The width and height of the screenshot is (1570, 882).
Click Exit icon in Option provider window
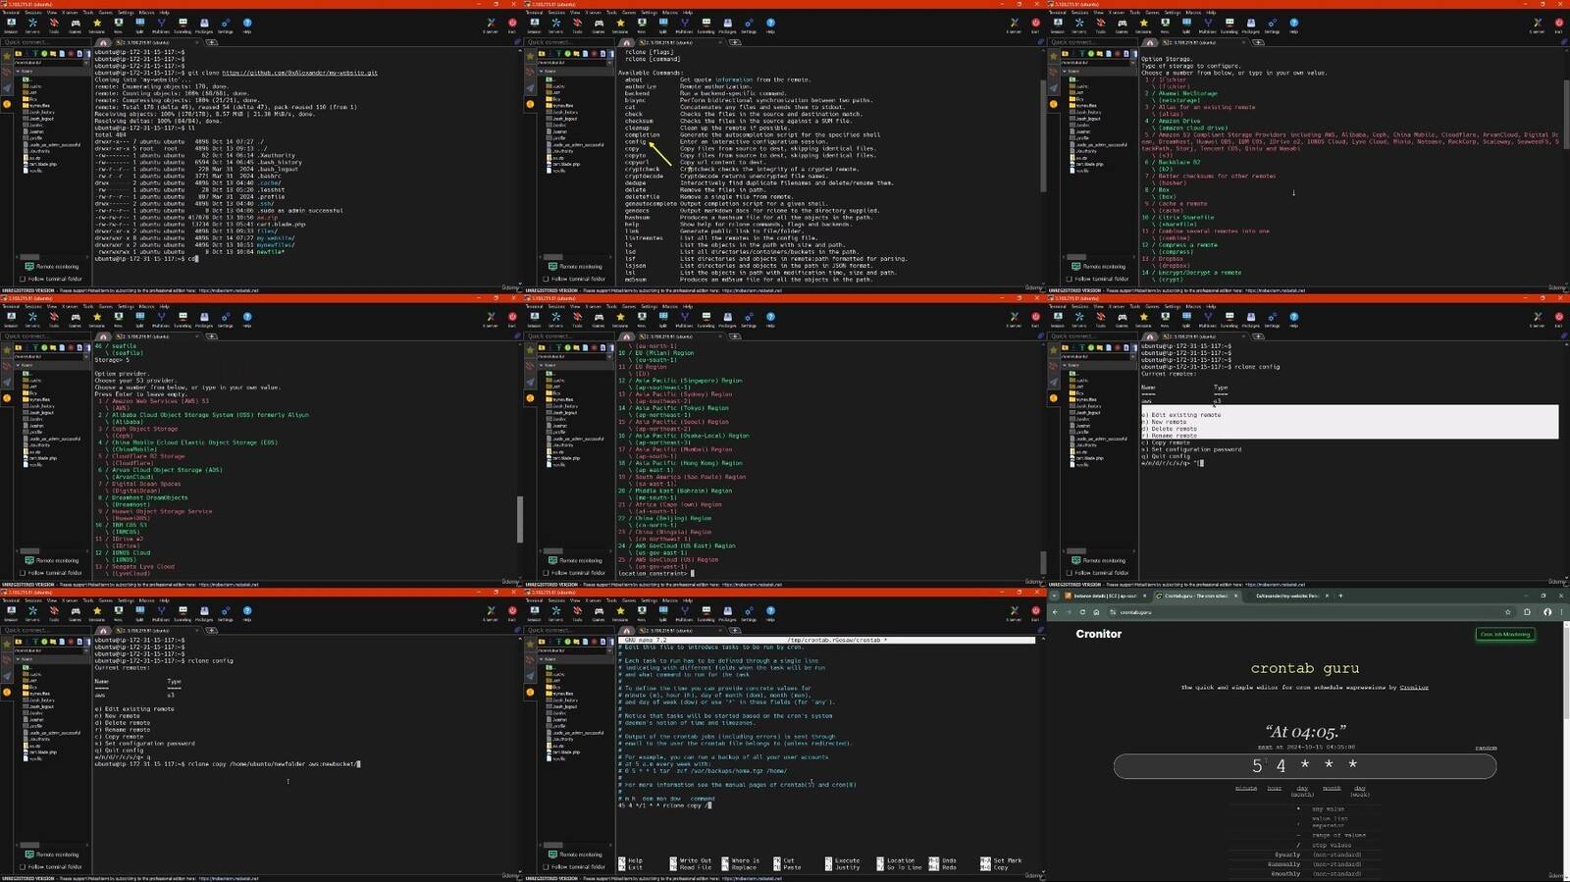[x=512, y=318]
